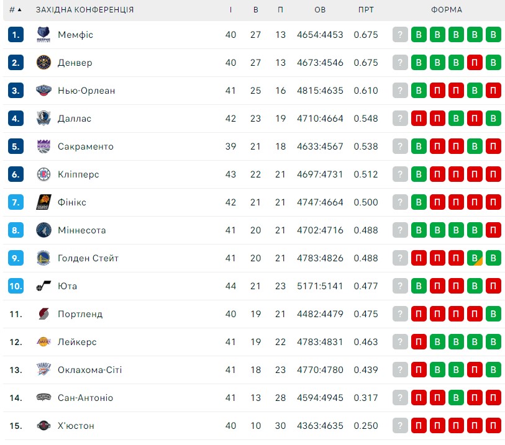
Task: Sort standings by the ОВ column header
Action: (320, 10)
